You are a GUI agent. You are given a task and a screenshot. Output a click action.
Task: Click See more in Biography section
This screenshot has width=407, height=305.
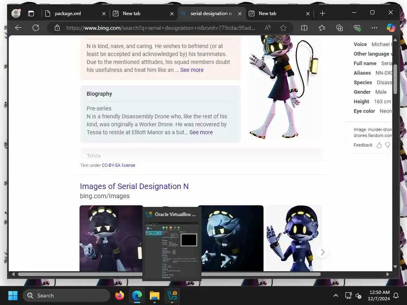[x=201, y=132]
